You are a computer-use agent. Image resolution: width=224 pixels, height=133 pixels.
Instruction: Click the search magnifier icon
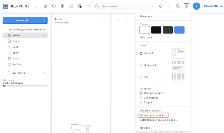(97, 6)
